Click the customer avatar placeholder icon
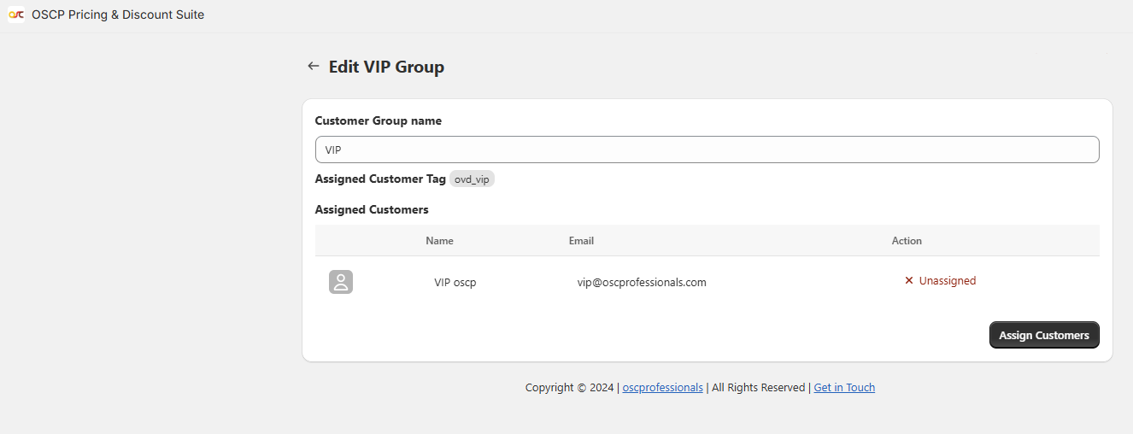 click(x=341, y=282)
